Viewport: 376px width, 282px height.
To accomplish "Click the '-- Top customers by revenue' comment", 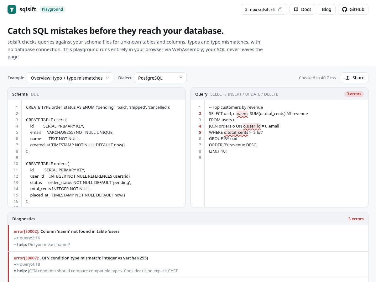I will pos(236,107).
